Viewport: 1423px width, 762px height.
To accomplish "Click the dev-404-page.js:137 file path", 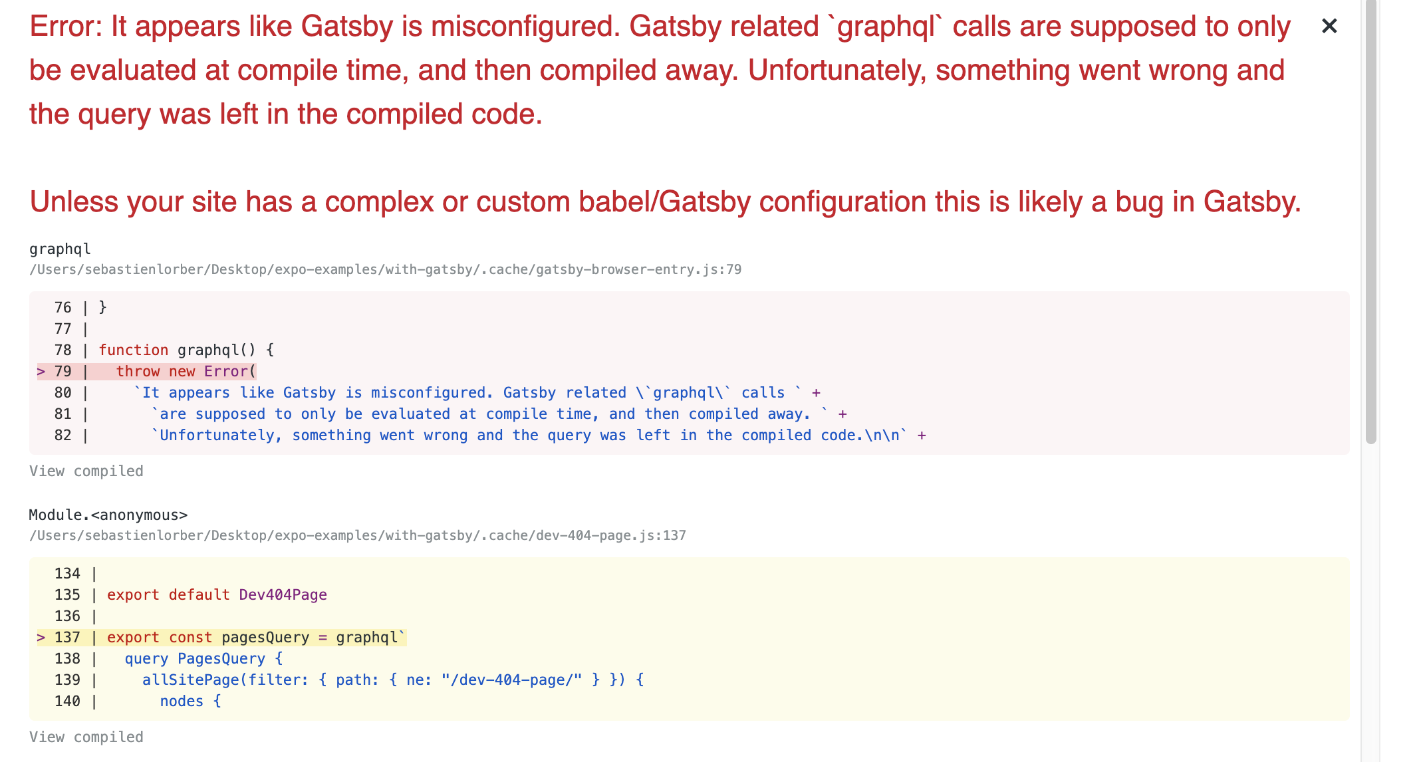I will click(x=358, y=535).
